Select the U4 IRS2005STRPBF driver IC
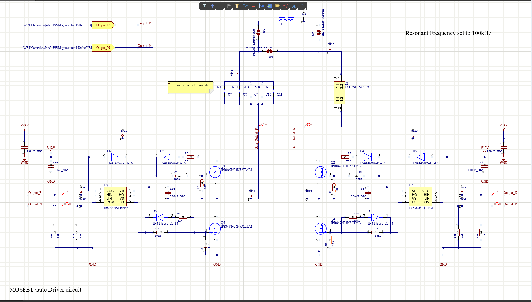Screen dimensions: 532x302 click(420, 197)
